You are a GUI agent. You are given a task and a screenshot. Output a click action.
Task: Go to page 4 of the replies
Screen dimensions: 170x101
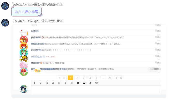(x=90, y=78)
